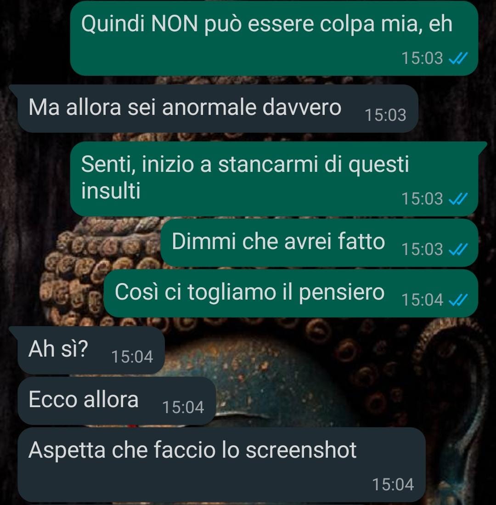The width and height of the screenshot is (496, 505).
Task: Click the word 'insulti' in the green bubble
Action: pyautogui.click(x=111, y=191)
